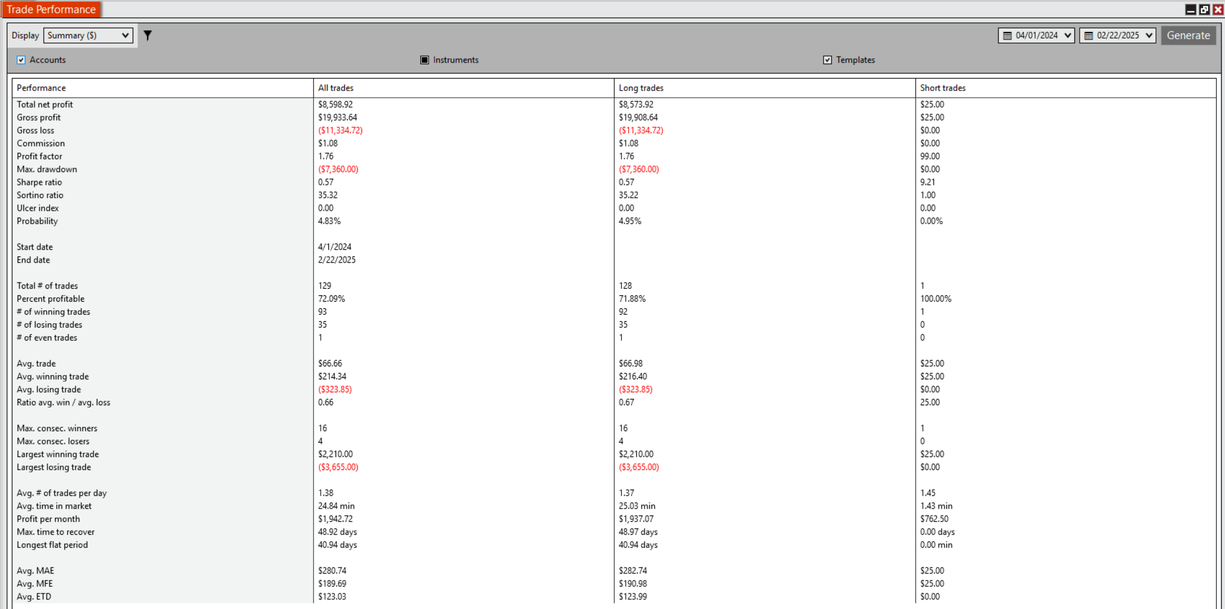Toggle the Instruments checkbox
Image resolution: width=1225 pixels, height=609 pixels.
[424, 60]
